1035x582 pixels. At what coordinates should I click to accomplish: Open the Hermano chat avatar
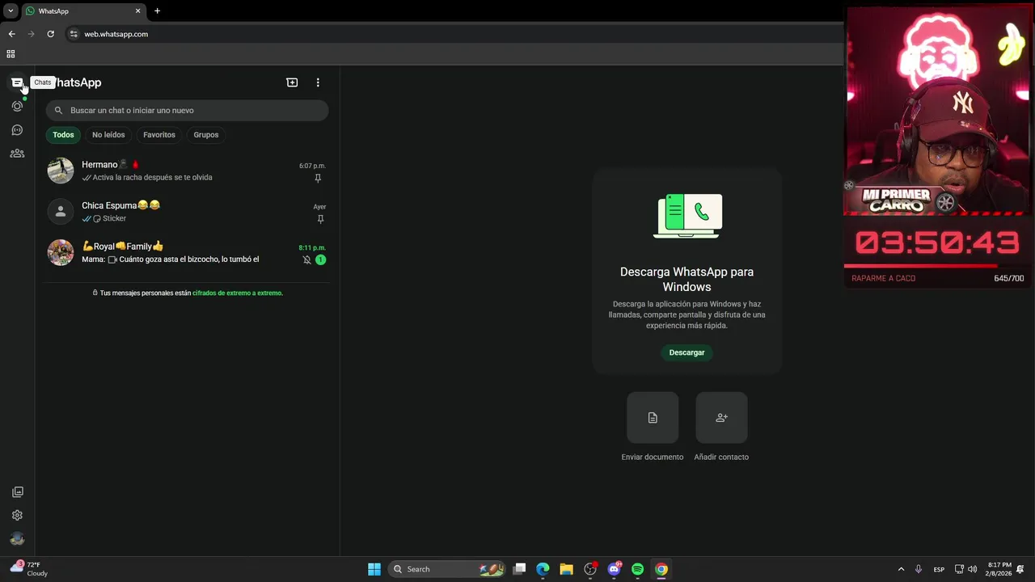(61, 171)
